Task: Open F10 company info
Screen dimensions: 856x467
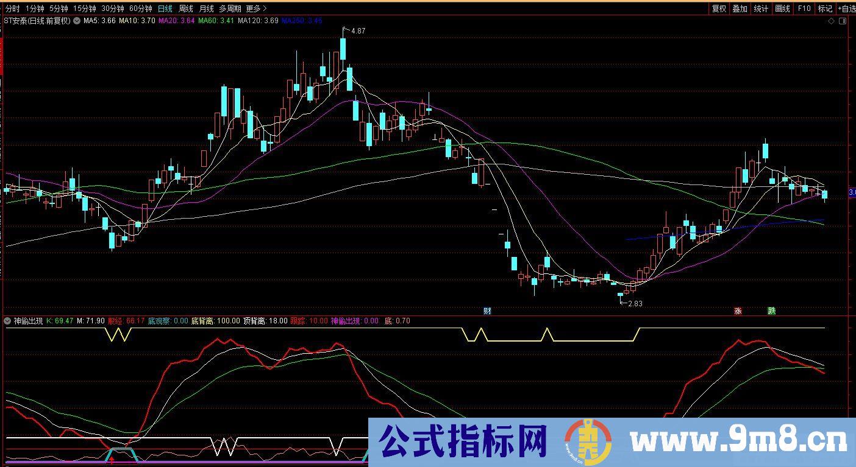Action: 804,9
